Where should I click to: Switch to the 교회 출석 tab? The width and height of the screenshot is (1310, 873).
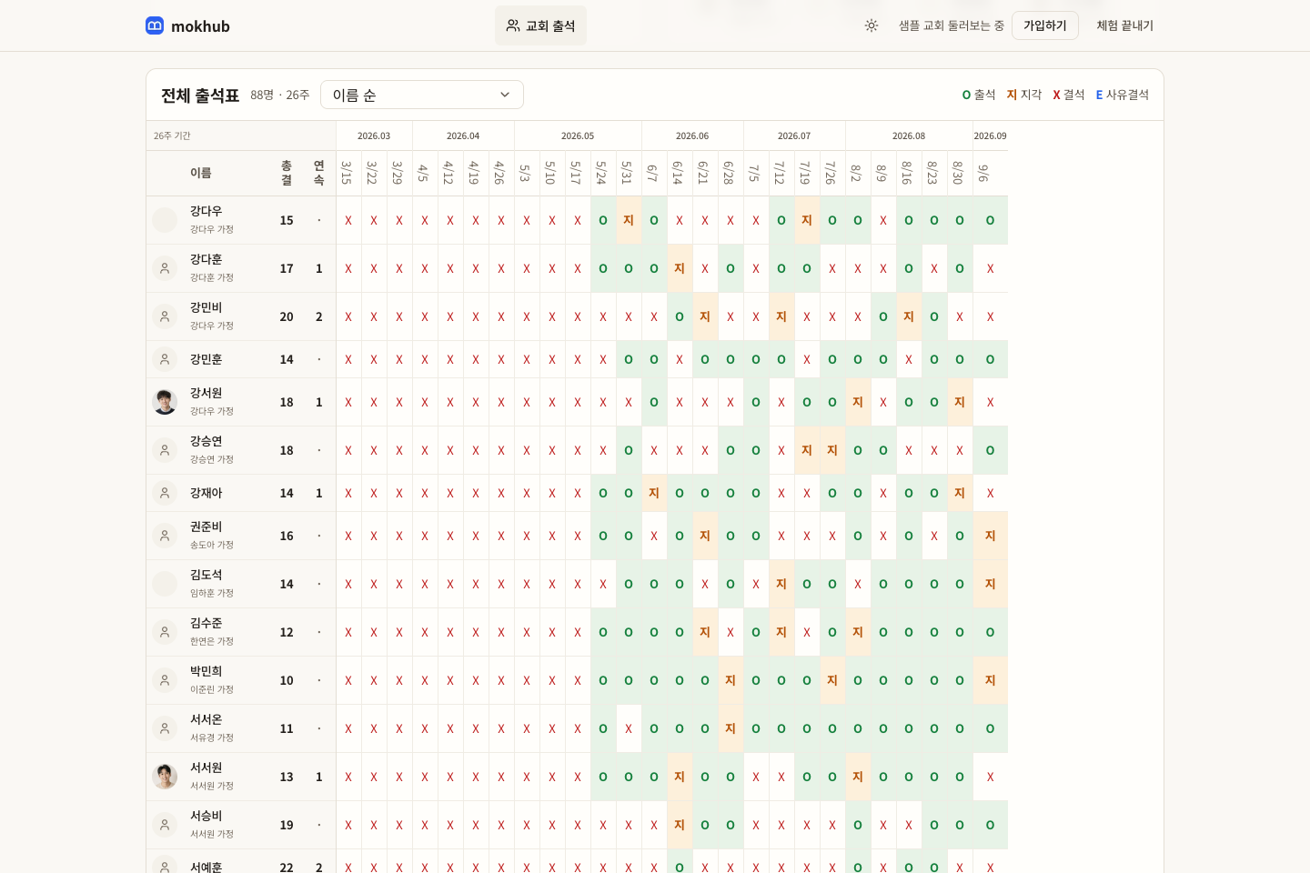coord(540,25)
